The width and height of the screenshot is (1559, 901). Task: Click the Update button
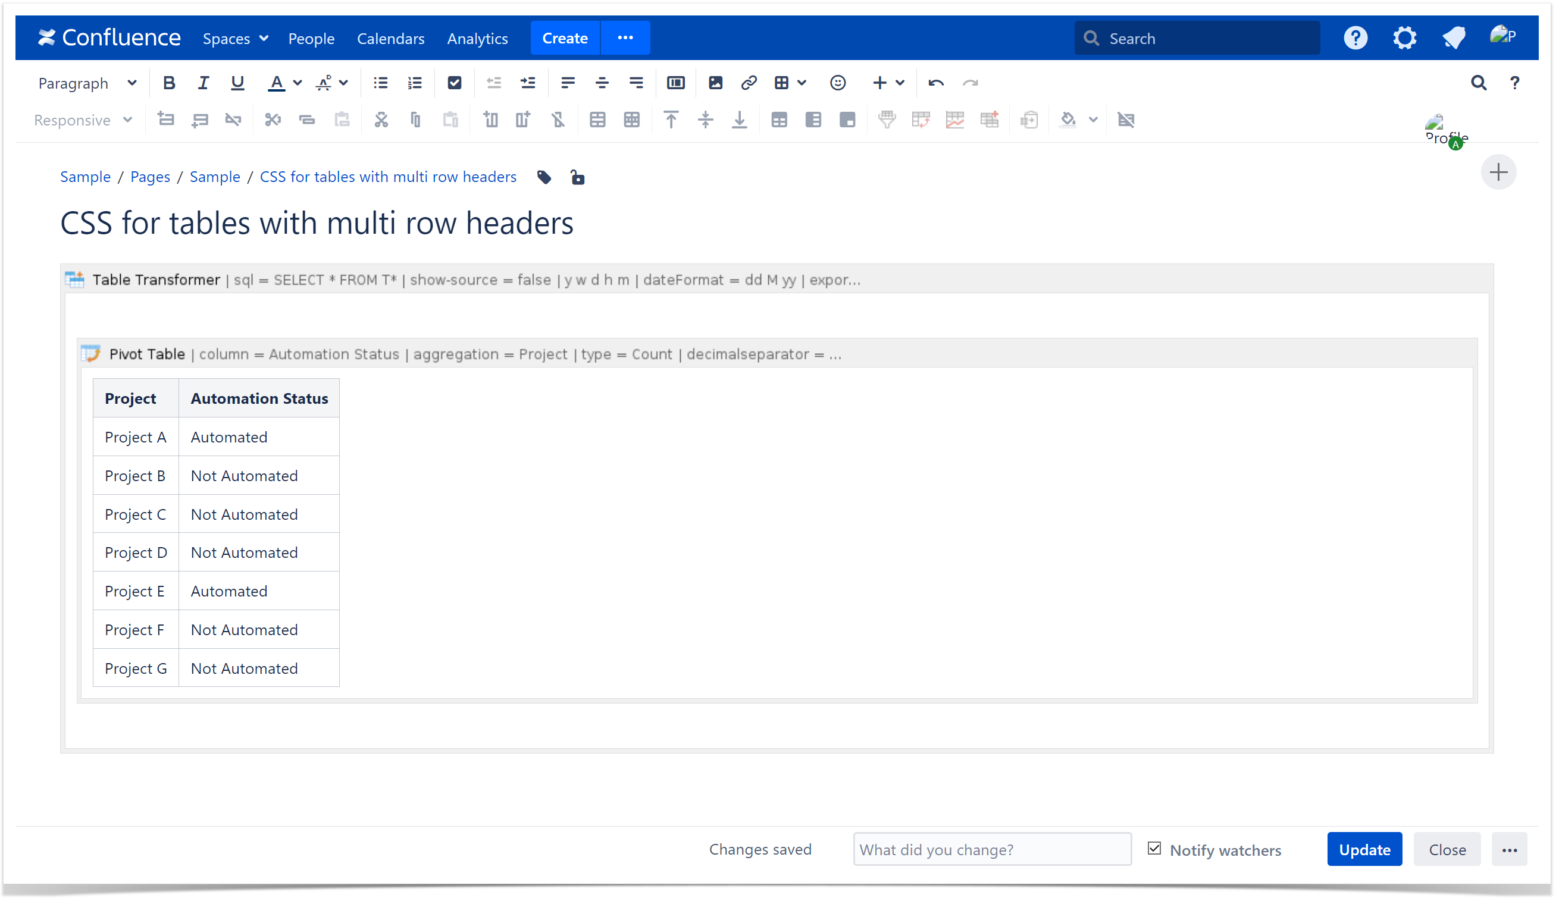[1363, 850]
